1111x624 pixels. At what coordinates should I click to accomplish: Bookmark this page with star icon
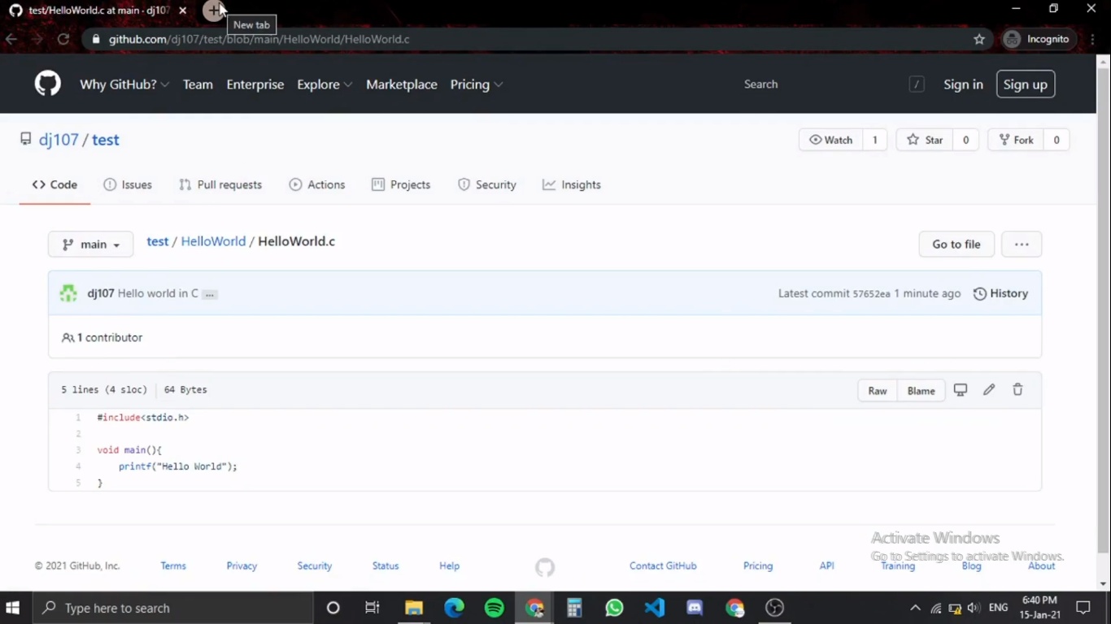pos(979,39)
